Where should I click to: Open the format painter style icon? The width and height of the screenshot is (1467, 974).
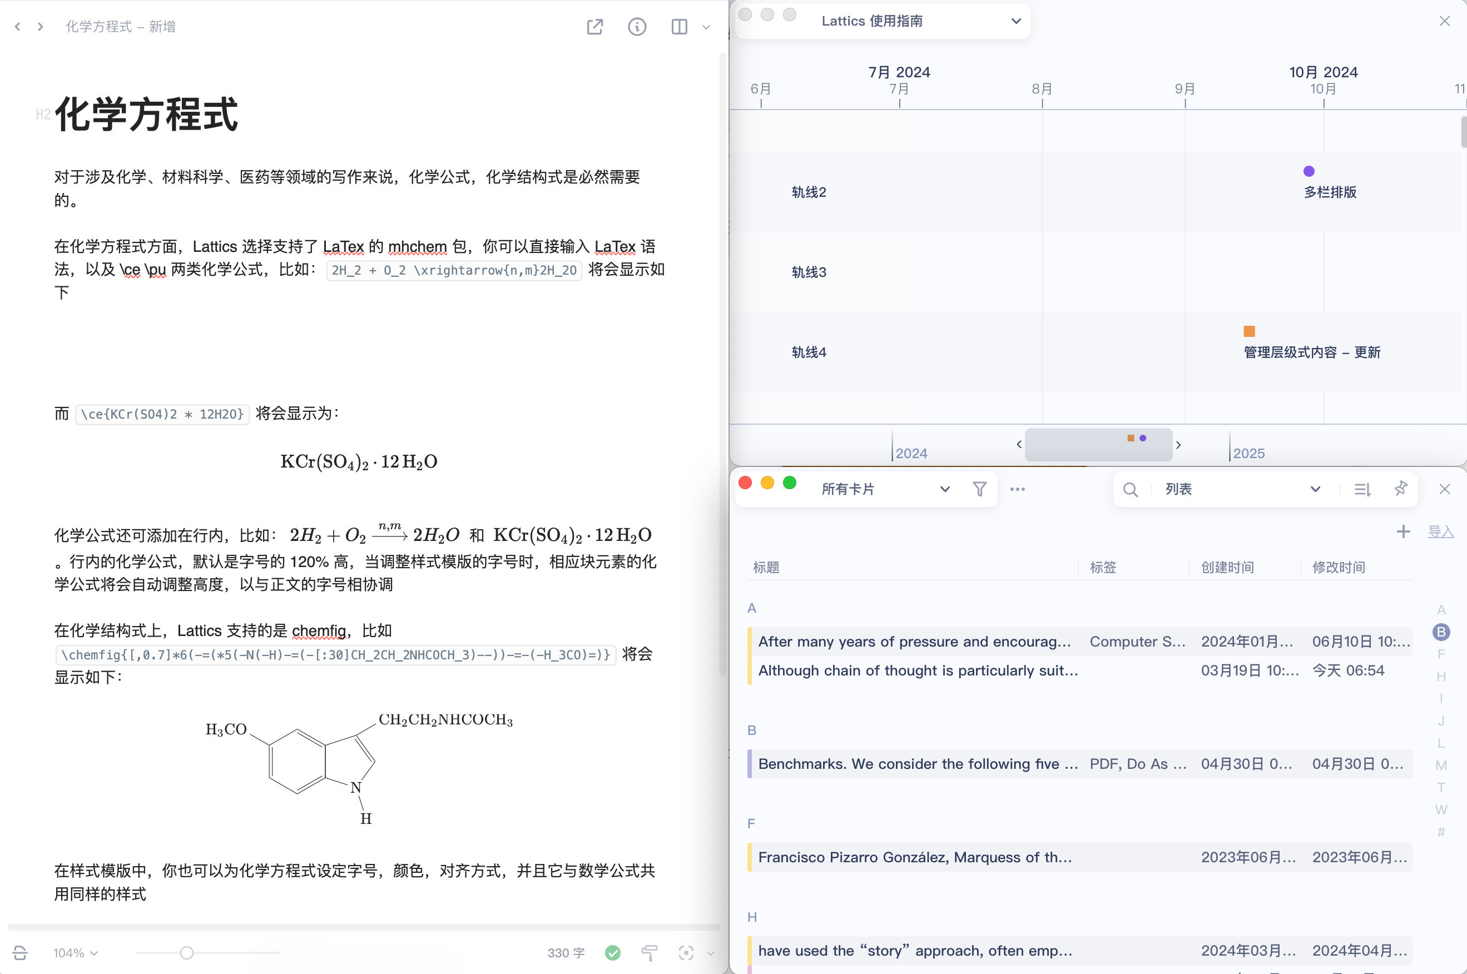650,953
